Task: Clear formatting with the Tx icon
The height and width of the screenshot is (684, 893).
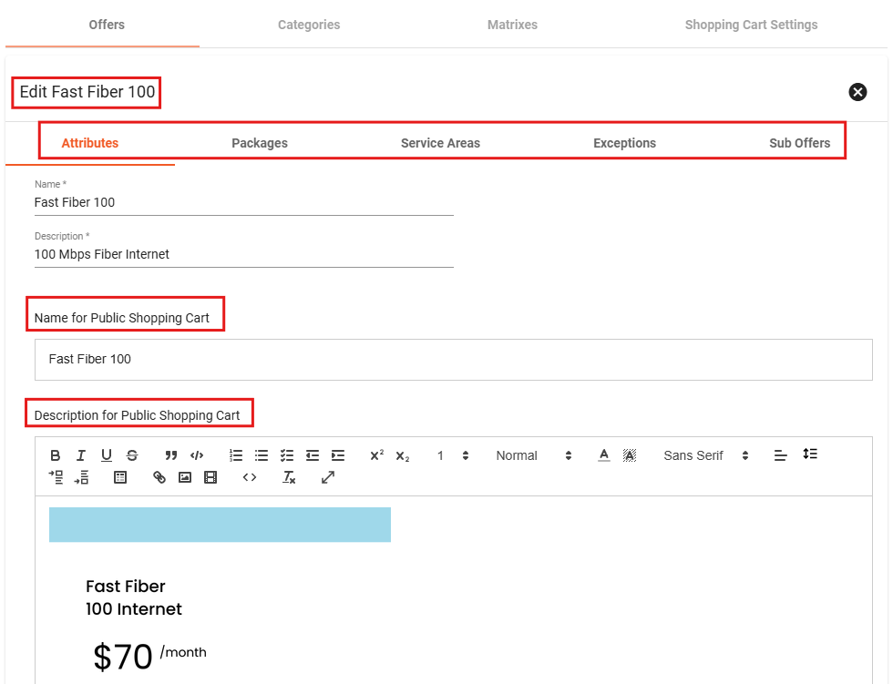Action: point(289,477)
